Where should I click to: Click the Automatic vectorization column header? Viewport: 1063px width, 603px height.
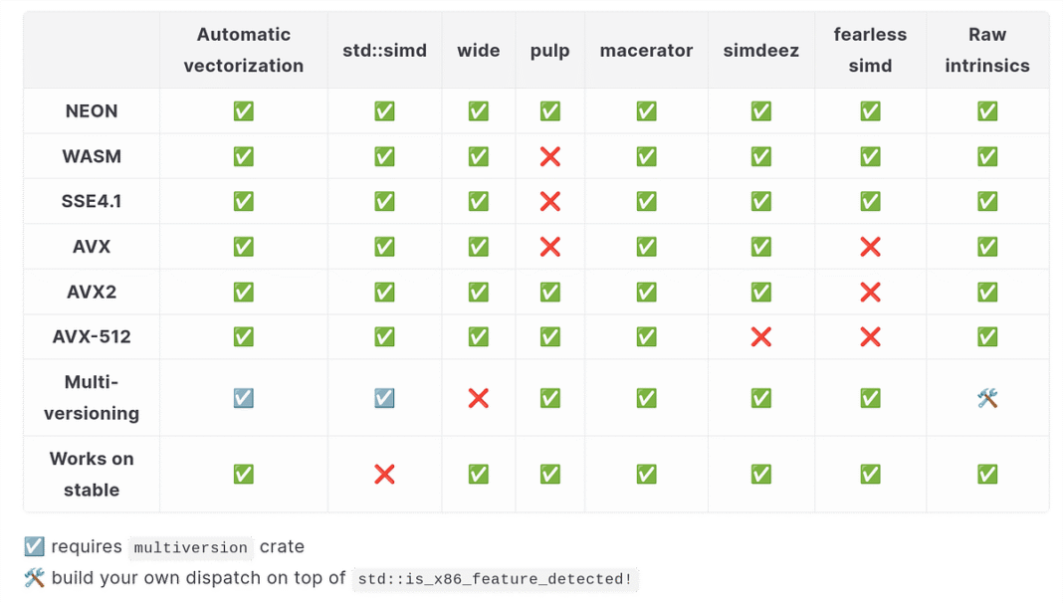pos(244,50)
